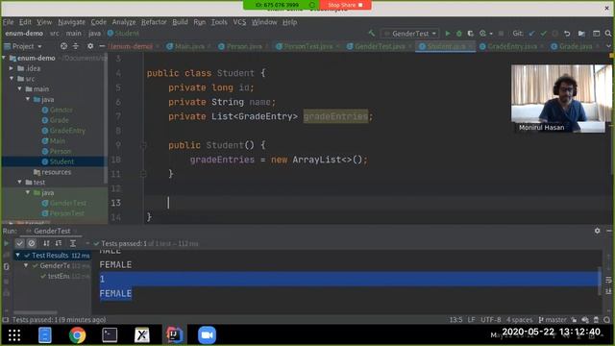The width and height of the screenshot is (615, 346).
Task: Click the locate target icon in Project panel
Action: (x=63, y=46)
